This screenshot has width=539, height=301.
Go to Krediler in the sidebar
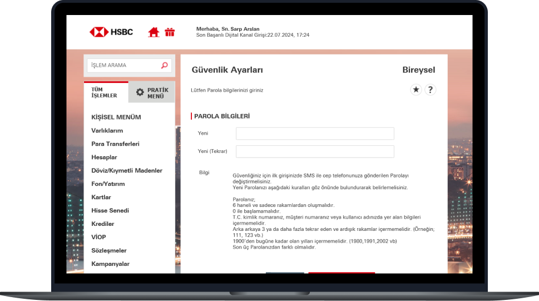click(103, 224)
